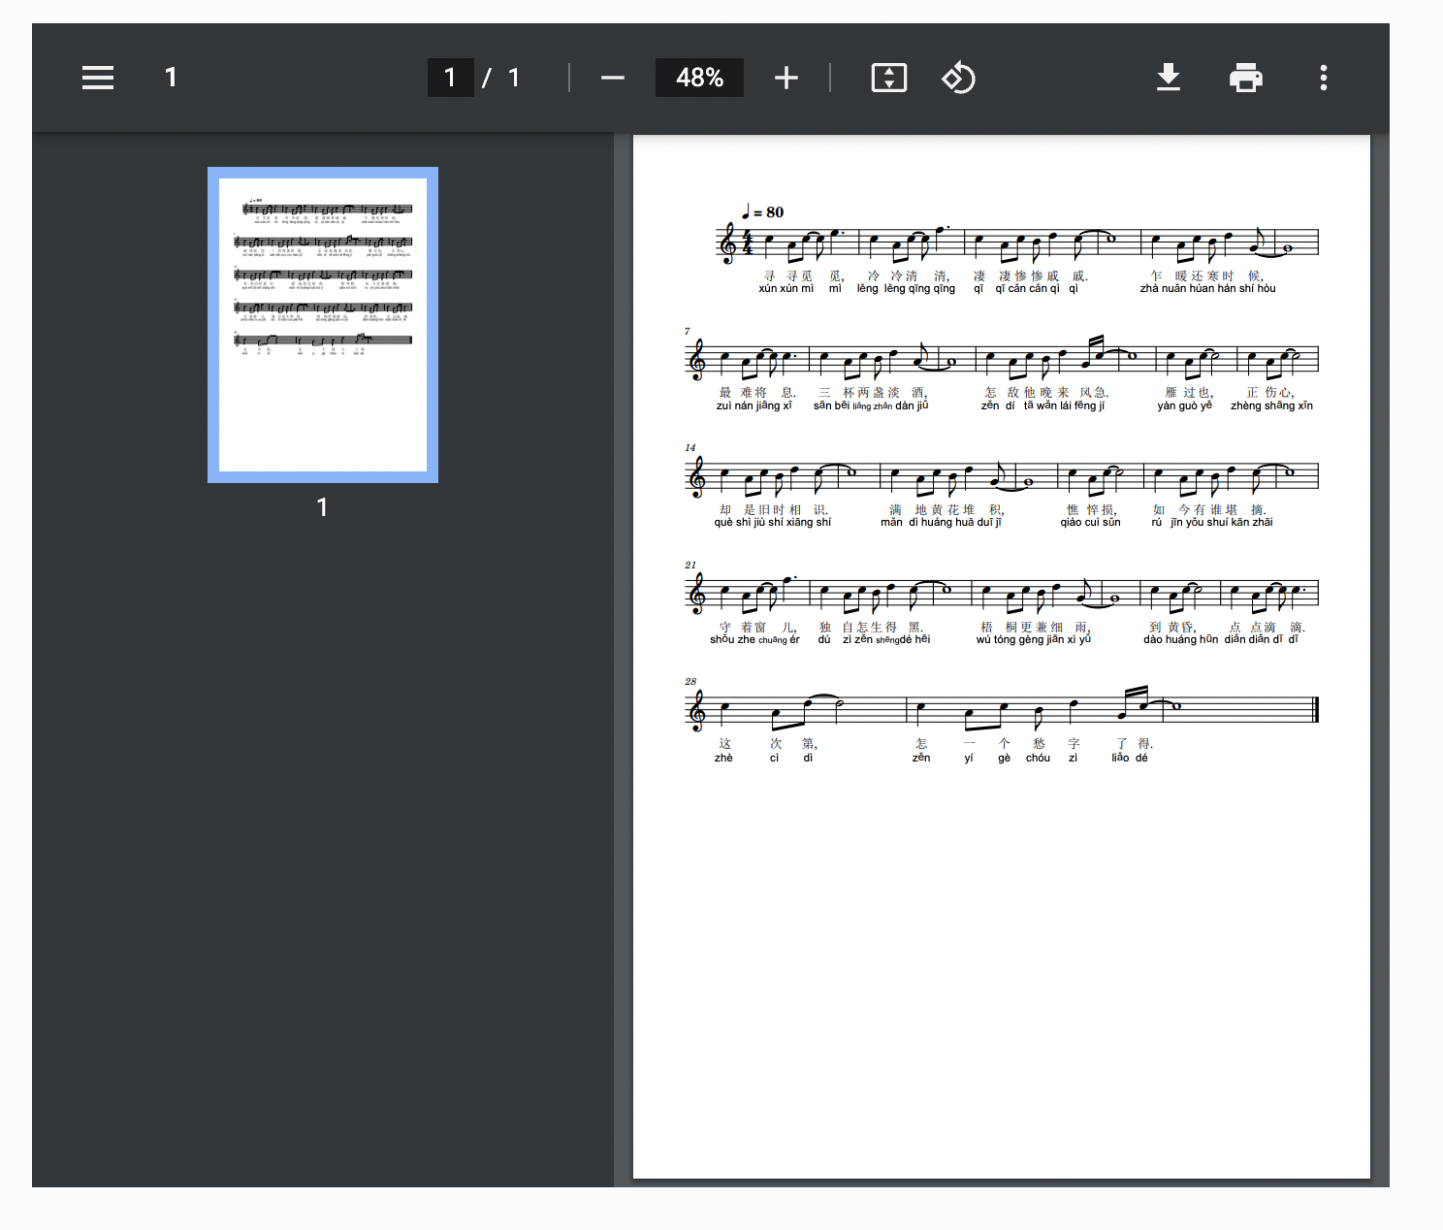Rotate the score counterclockwise
The width and height of the screenshot is (1443, 1230).
tap(958, 77)
